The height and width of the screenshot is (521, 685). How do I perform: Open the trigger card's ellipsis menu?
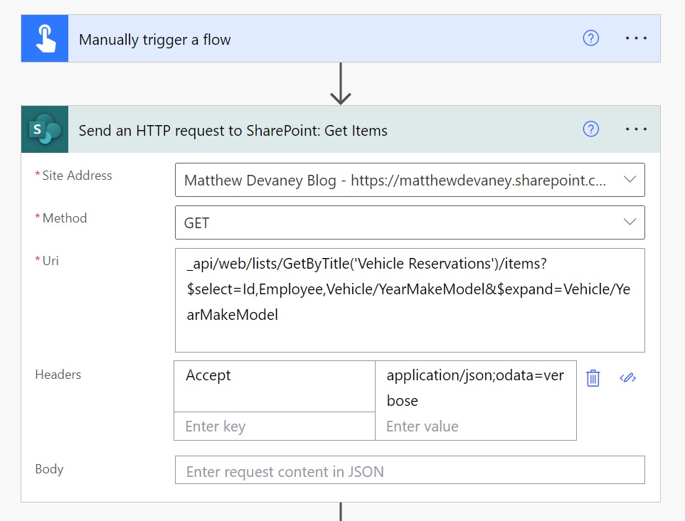(636, 38)
